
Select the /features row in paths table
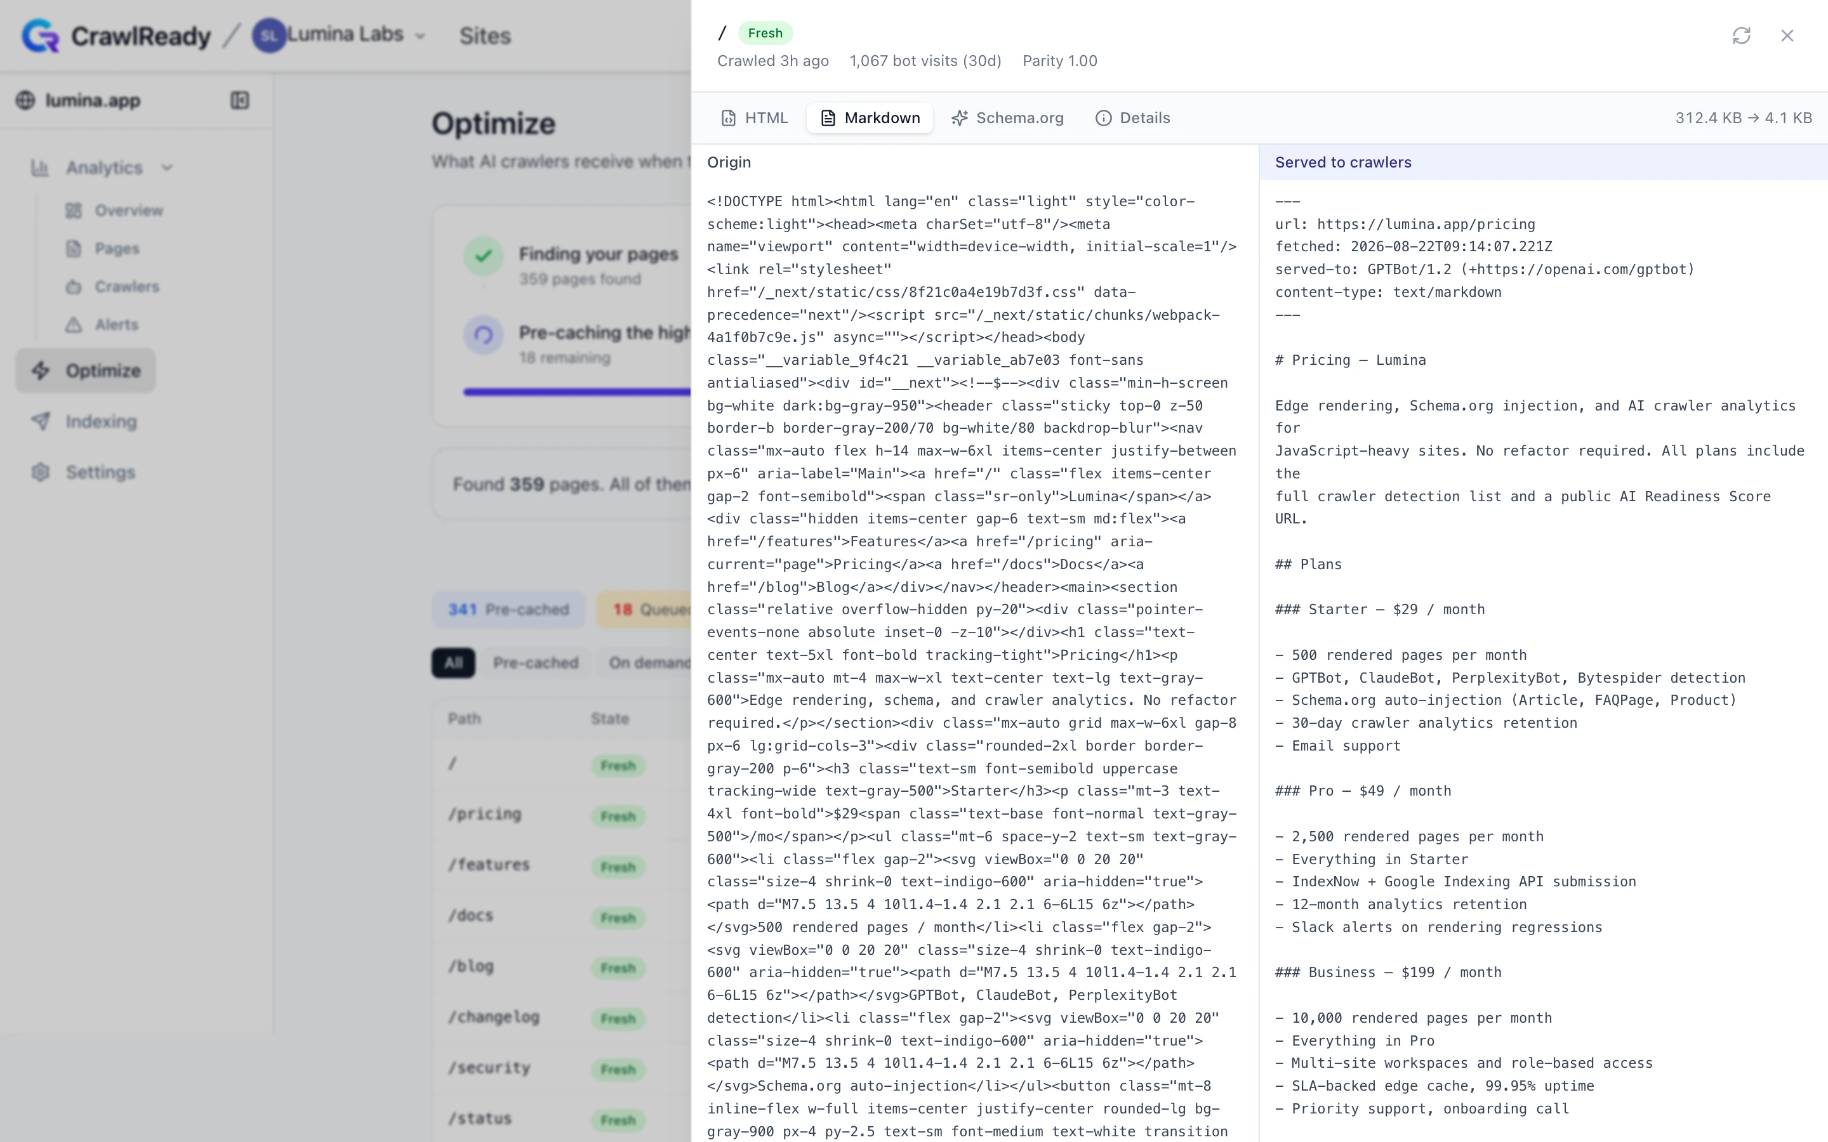click(562, 865)
